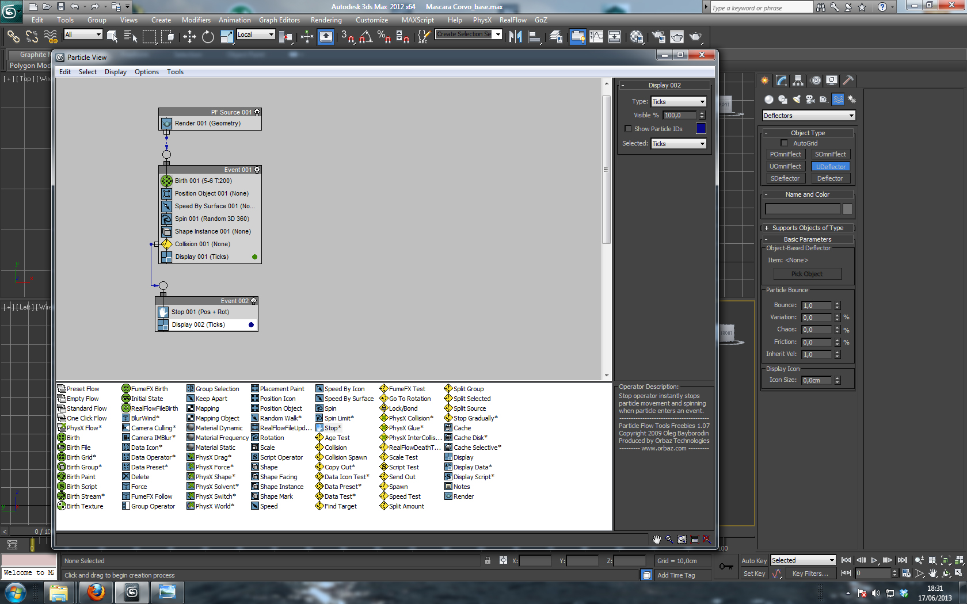
Task: Open the Material Editor from toolbar
Action: 637,37
